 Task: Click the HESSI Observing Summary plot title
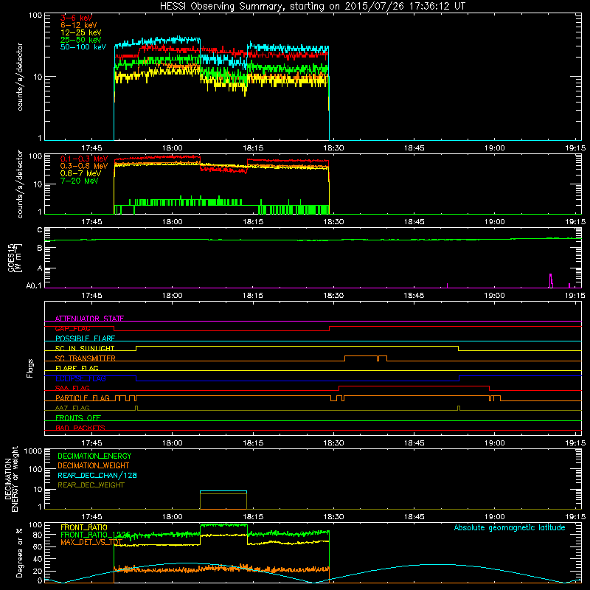click(312, 7)
